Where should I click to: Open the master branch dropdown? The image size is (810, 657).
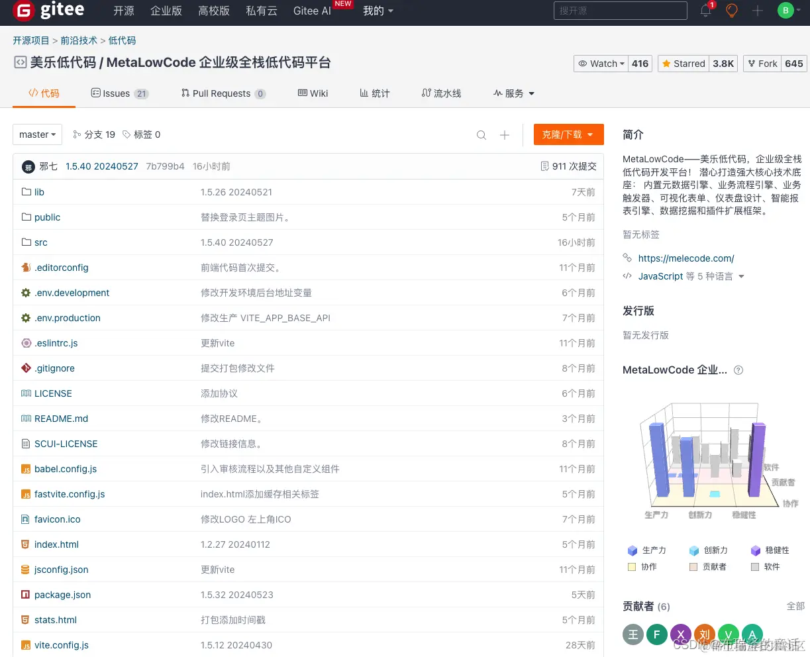37,134
